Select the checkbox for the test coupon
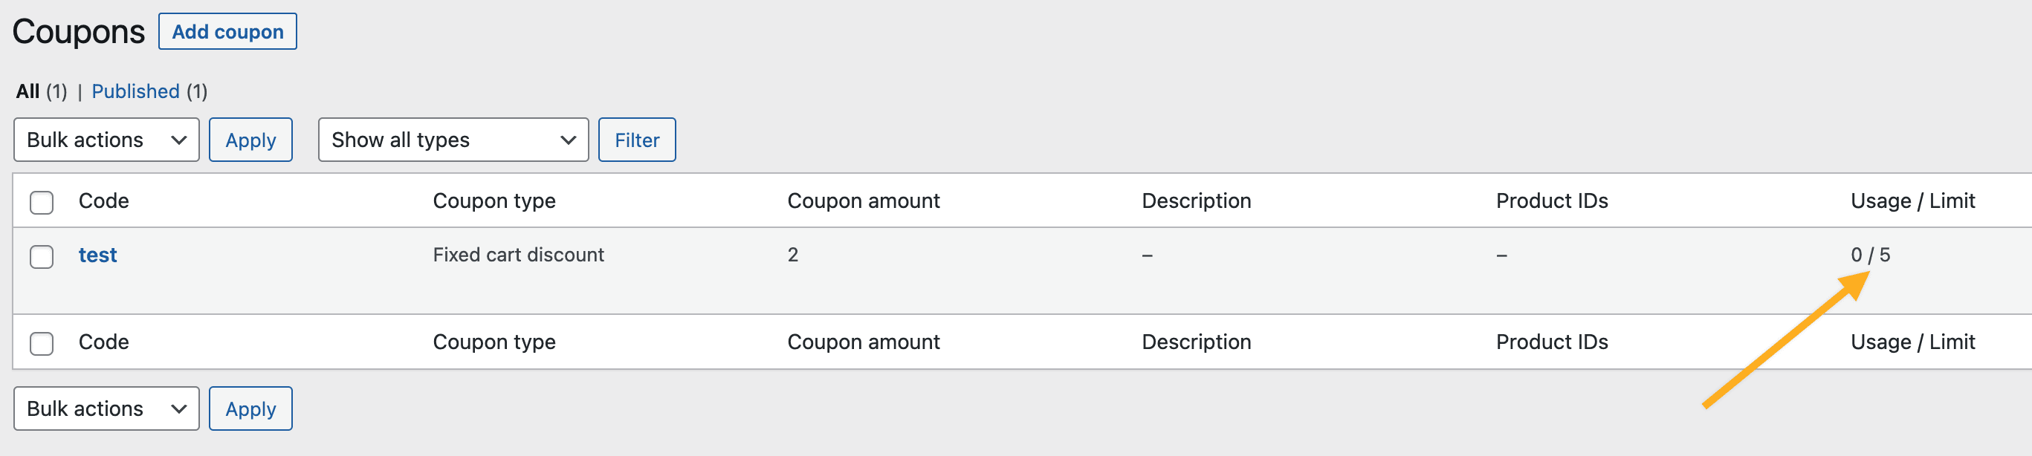Viewport: 2032px width, 456px height. 41,256
